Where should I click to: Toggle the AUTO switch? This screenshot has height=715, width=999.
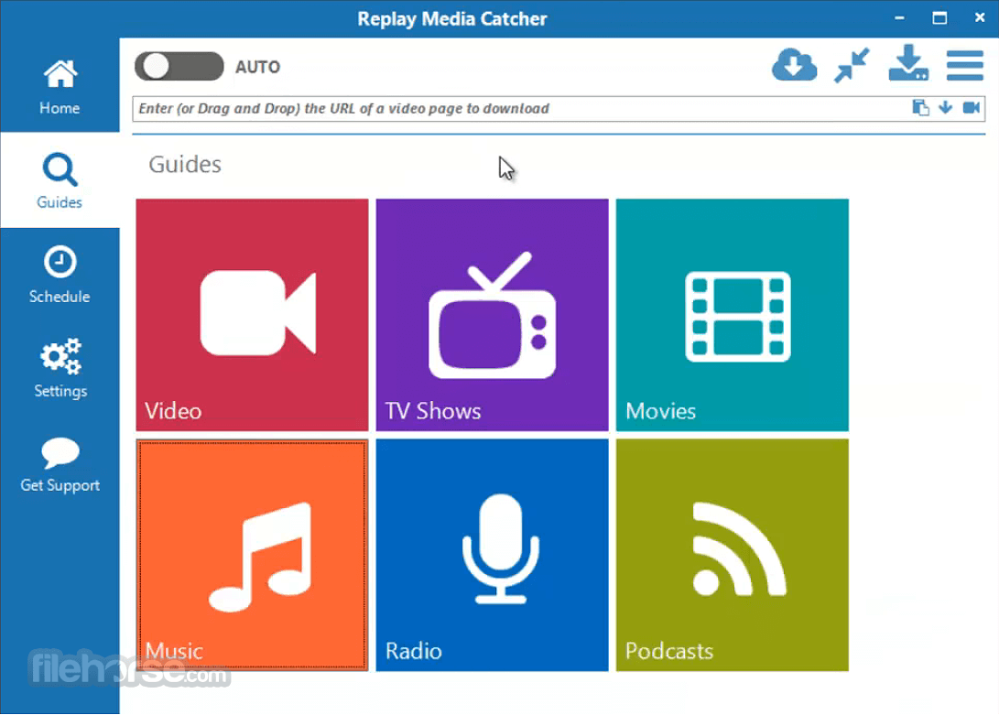click(179, 66)
